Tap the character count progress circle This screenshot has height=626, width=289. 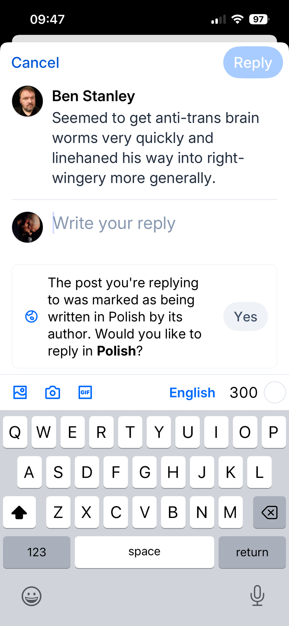tap(274, 393)
